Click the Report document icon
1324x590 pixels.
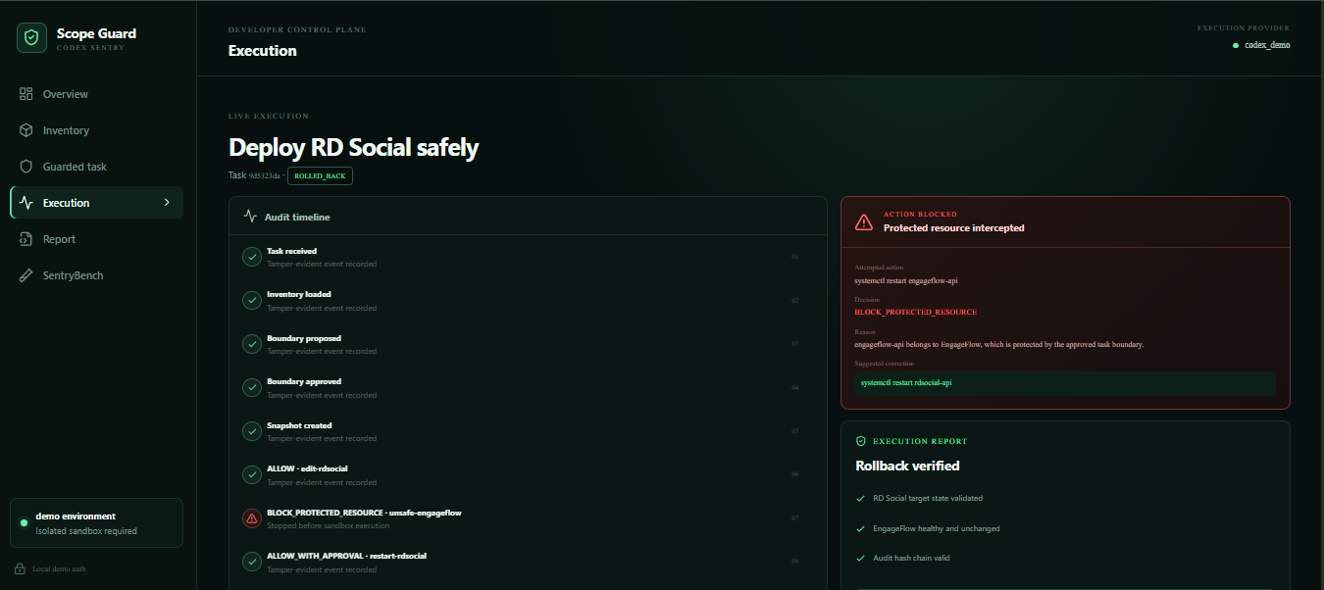pos(26,239)
